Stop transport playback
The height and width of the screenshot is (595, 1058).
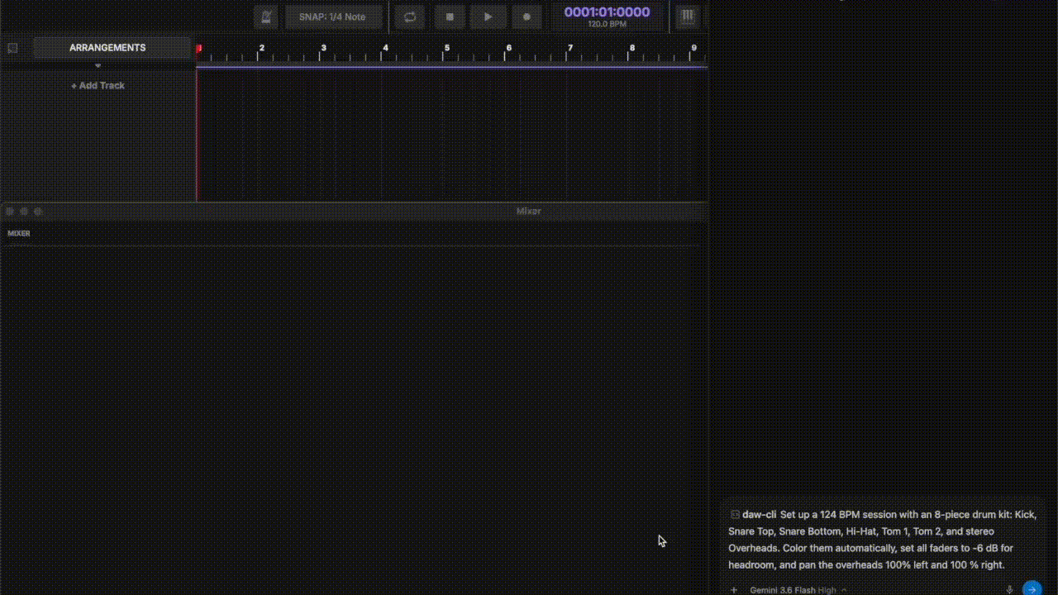point(450,17)
